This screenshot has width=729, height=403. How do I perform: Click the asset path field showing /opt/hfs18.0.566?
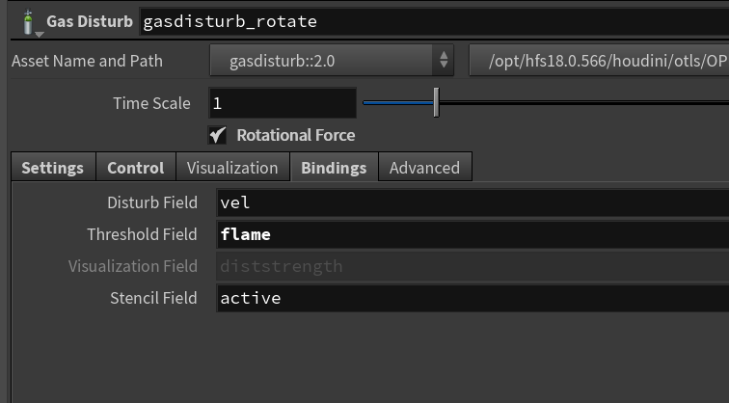[598, 61]
